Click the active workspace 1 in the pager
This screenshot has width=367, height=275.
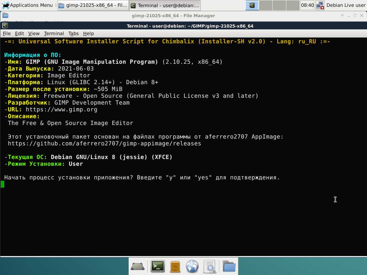pyautogui.click(x=252, y=5)
